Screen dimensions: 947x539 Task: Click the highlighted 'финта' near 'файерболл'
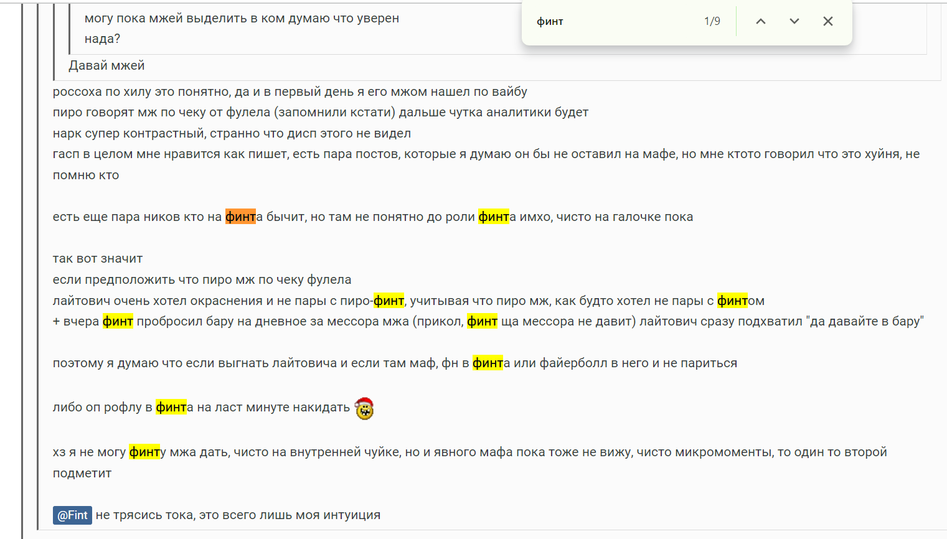pyautogui.click(x=489, y=362)
